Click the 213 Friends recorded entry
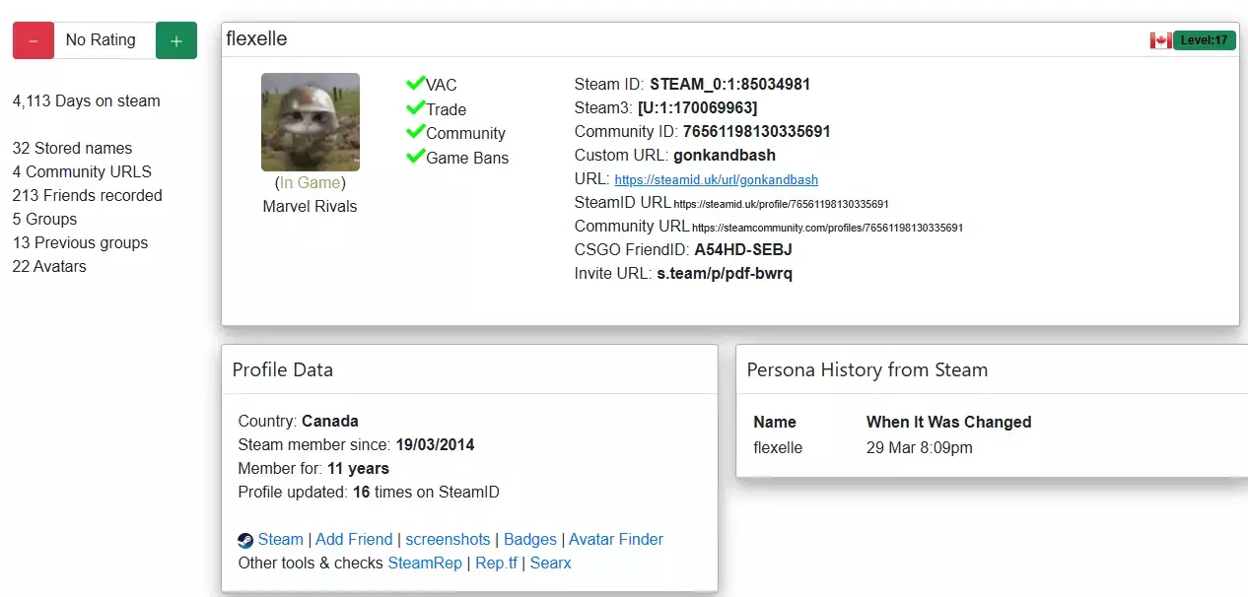The width and height of the screenshot is (1248, 597). [88, 195]
